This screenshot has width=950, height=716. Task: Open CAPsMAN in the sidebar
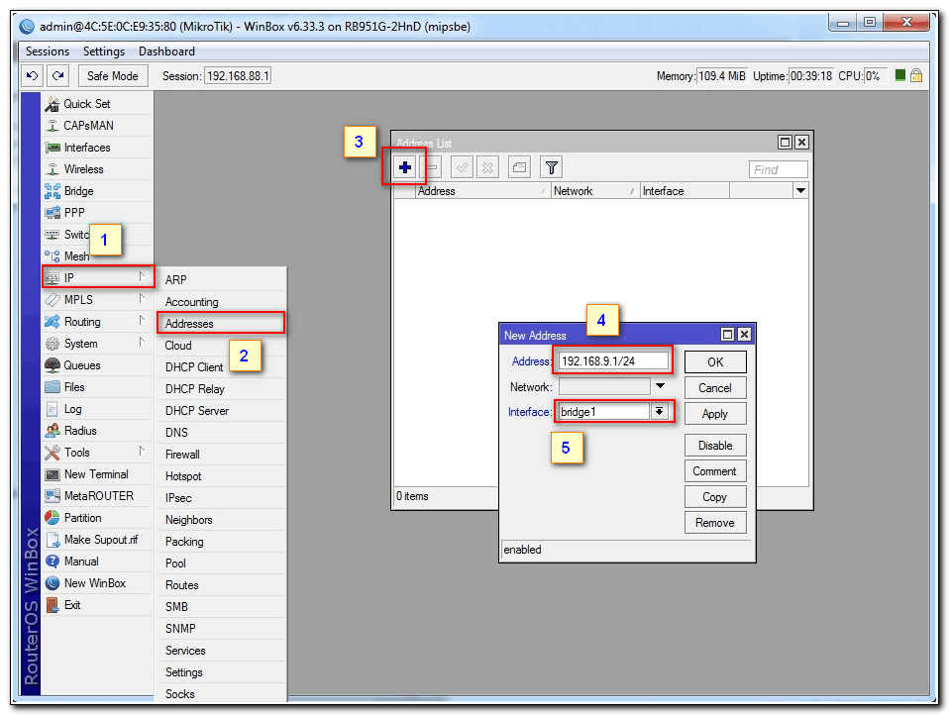97,126
